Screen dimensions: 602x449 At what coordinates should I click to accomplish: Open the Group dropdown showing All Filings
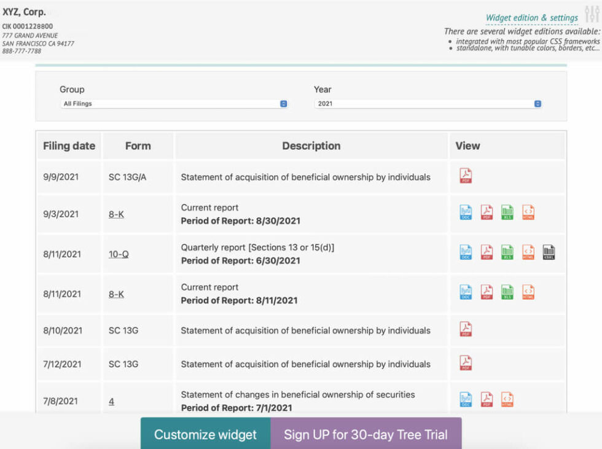(x=173, y=103)
